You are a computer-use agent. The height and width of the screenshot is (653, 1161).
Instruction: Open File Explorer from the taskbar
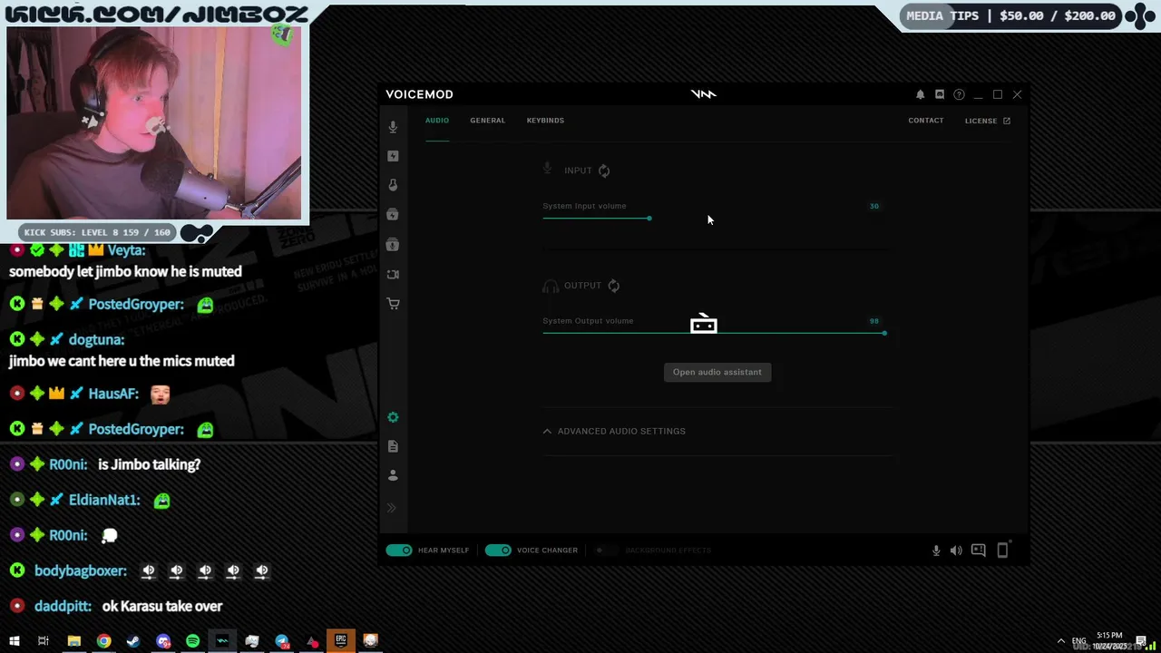(x=74, y=641)
